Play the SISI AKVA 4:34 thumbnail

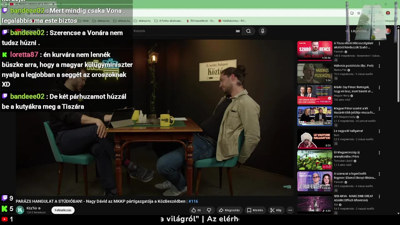pyautogui.click(x=315, y=203)
